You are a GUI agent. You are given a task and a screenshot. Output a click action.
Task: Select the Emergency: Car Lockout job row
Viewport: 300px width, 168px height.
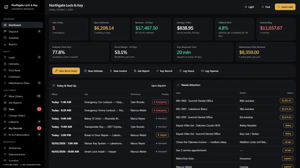point(110,102)
